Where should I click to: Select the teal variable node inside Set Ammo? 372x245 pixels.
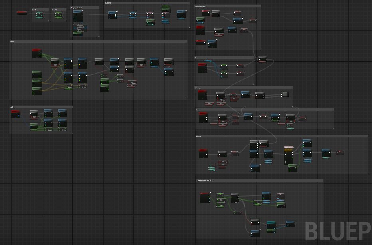point(39,15)
